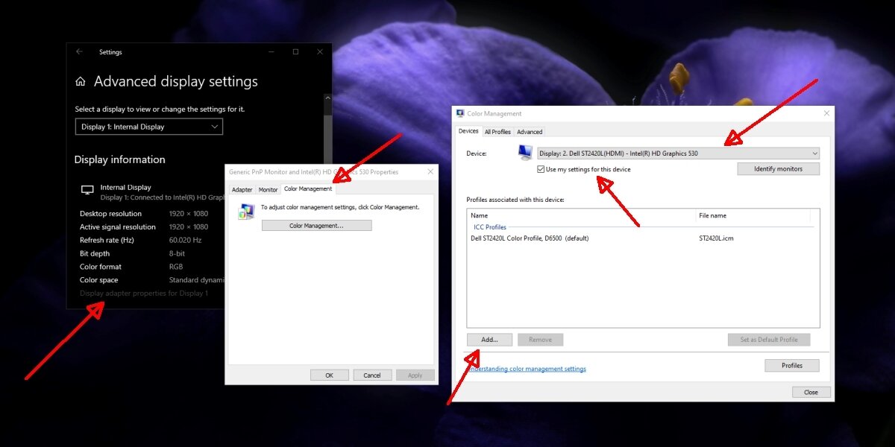
Task: Switch to the Adapter tab
Action: pyautogui.click(x=242, y=190)
